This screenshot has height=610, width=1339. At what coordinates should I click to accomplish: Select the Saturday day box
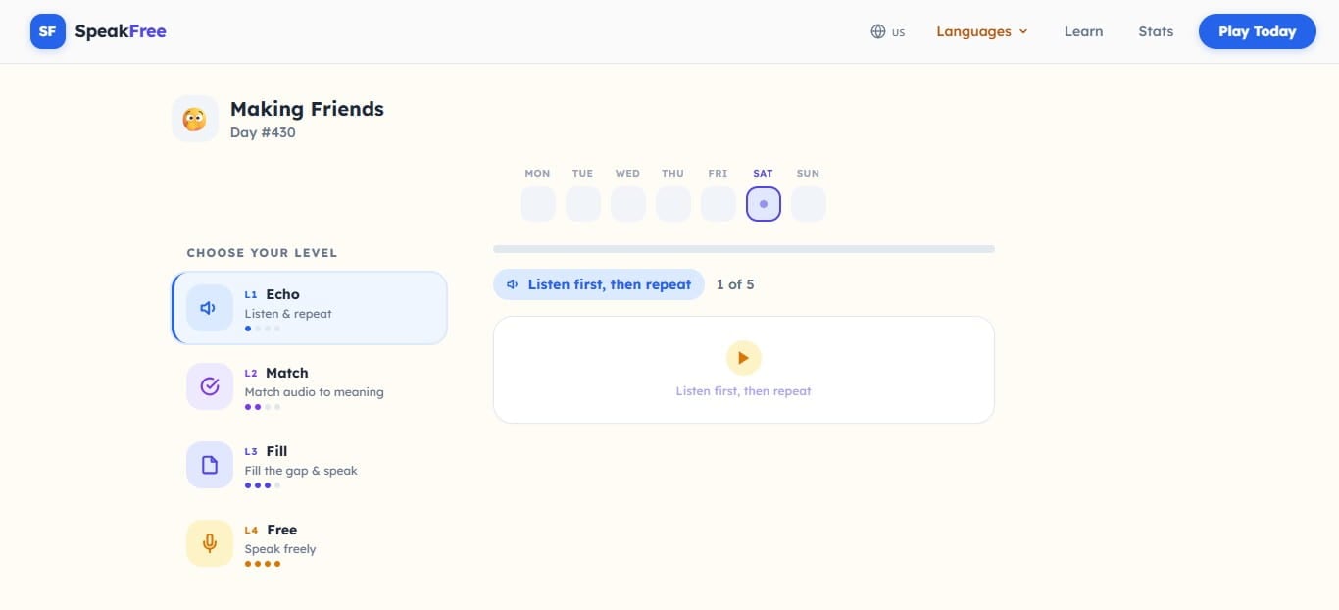(763, 204)
